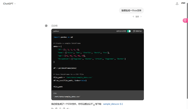Open the ChatGPT model selector dropdown
The height and width of the screenshot is (109, 188).
tap(9, 4)
